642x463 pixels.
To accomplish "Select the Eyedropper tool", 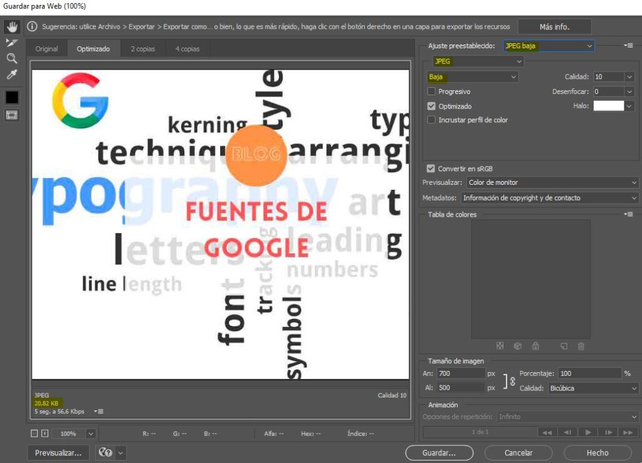I will click(x=12, y=74).
